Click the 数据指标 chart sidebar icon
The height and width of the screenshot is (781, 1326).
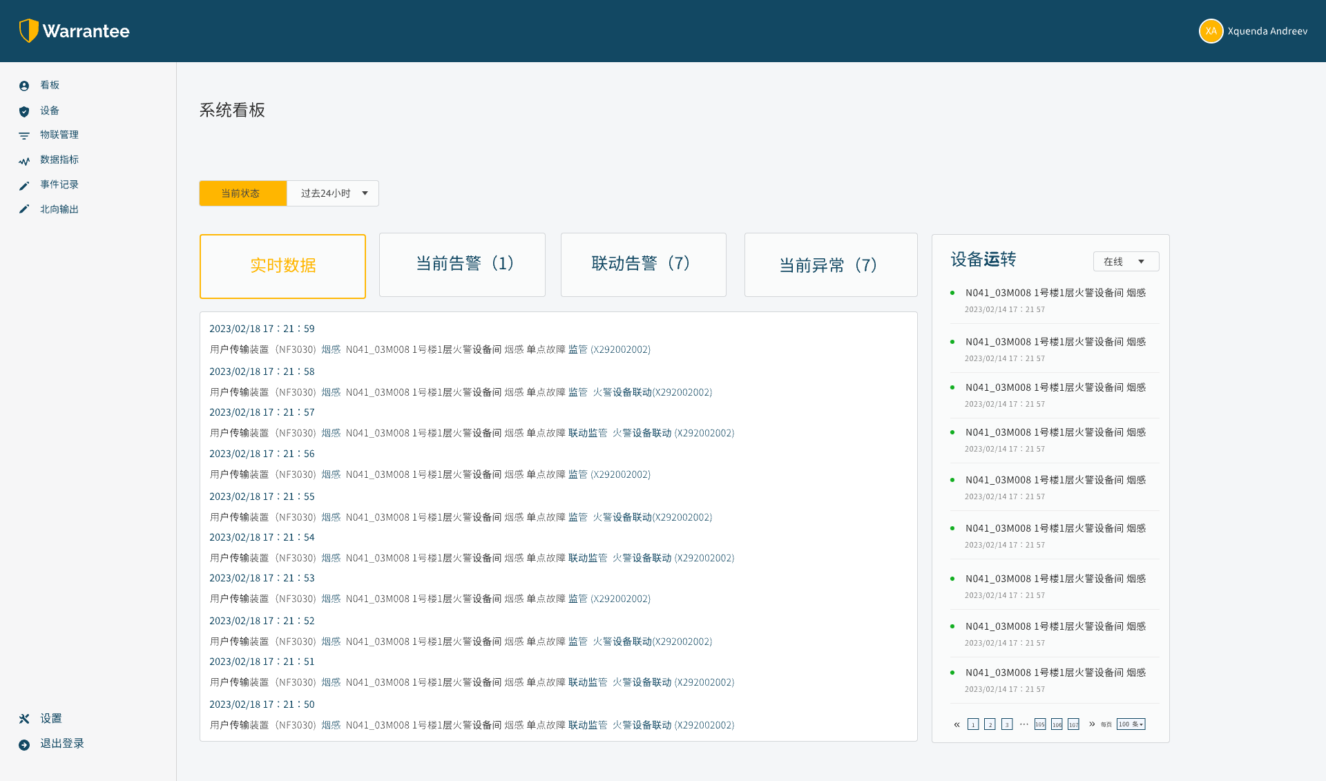point(24,161)
